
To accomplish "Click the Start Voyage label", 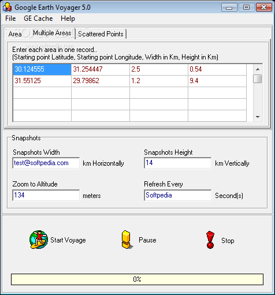I will point(68,240).
